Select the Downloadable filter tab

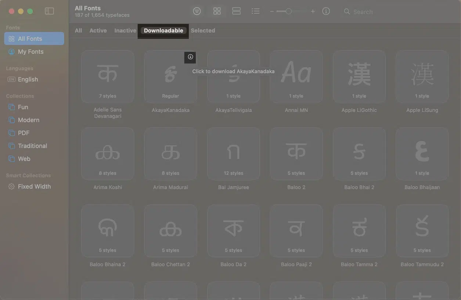(x=163, y=31)
